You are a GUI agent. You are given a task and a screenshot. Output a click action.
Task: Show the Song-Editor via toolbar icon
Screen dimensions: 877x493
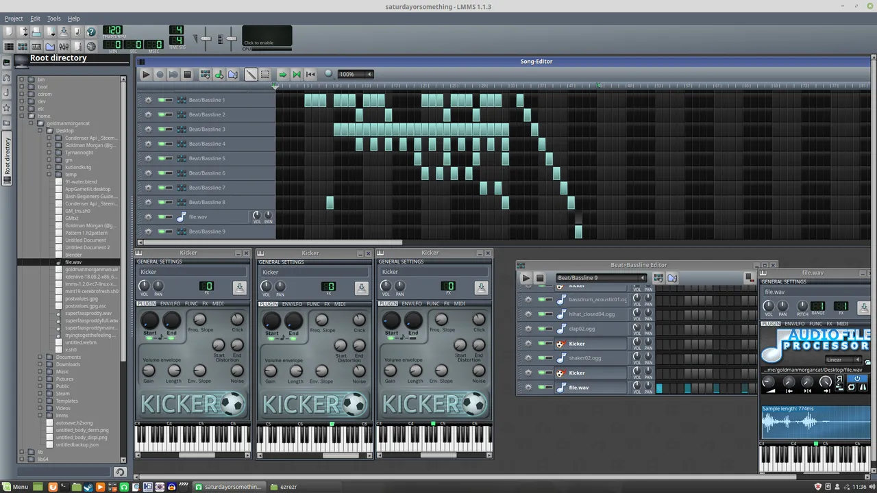click(9, 47)
